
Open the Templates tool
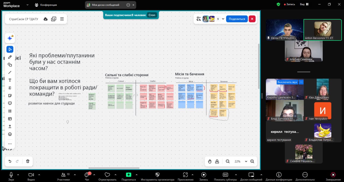pyautogui.click(x=10, y=119)
